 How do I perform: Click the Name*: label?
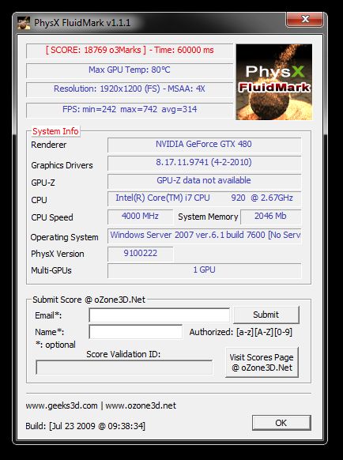(49, 332)
